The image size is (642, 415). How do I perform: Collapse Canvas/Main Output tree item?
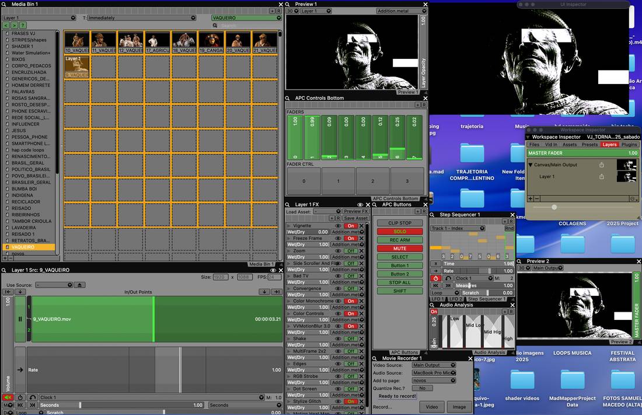click(531, 165)
